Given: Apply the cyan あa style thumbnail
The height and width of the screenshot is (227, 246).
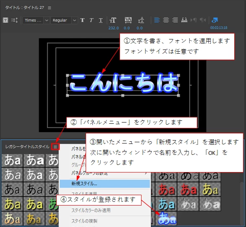Looking at the screenshot, I should 166,204.
